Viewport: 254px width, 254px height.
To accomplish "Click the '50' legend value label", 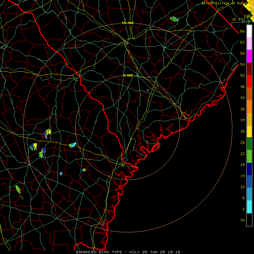I will pyautogui.click(x=242, y=75).
